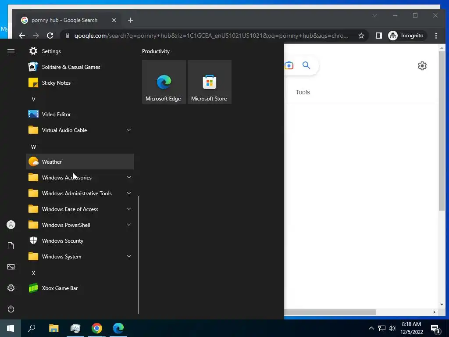This screenshot has height=337, width=449.
Task: Open Documents from Start sidebar
Action: tap(11, 246)
